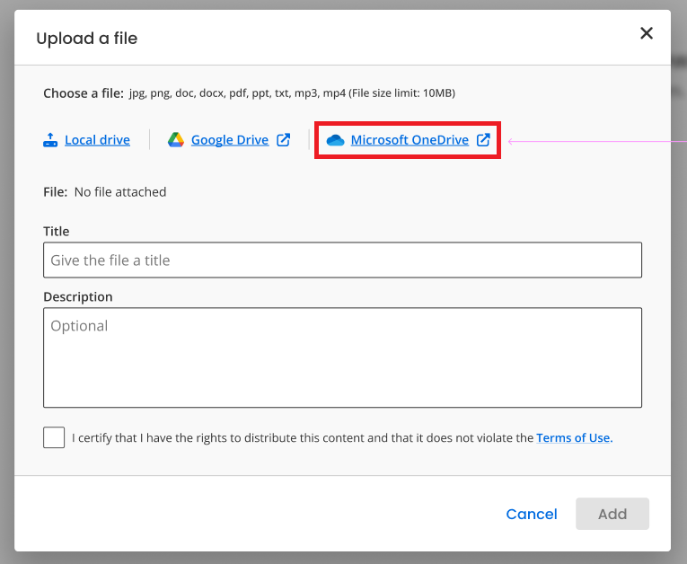The height and width of the screenshot is (564, 687).
Task: Click the Microsoft OneDrive cloud icon
Action: click(x=336, y=140)
